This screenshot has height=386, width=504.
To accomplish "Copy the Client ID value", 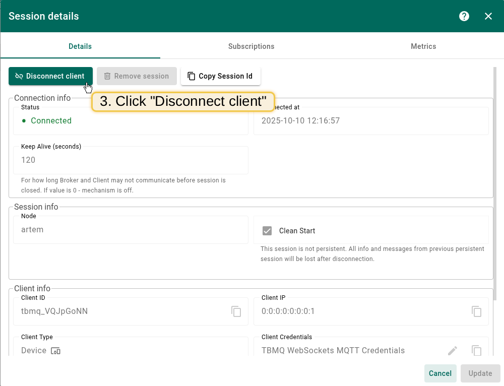I will [x=236, y=311].
